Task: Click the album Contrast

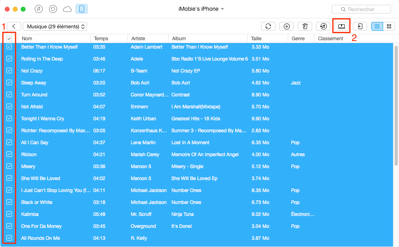Action: (181, 95)
